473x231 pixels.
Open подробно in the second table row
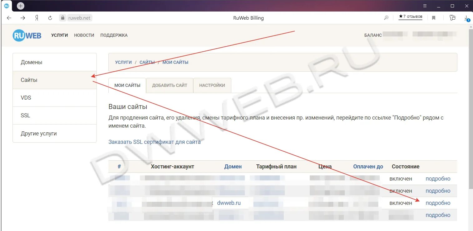438,191
